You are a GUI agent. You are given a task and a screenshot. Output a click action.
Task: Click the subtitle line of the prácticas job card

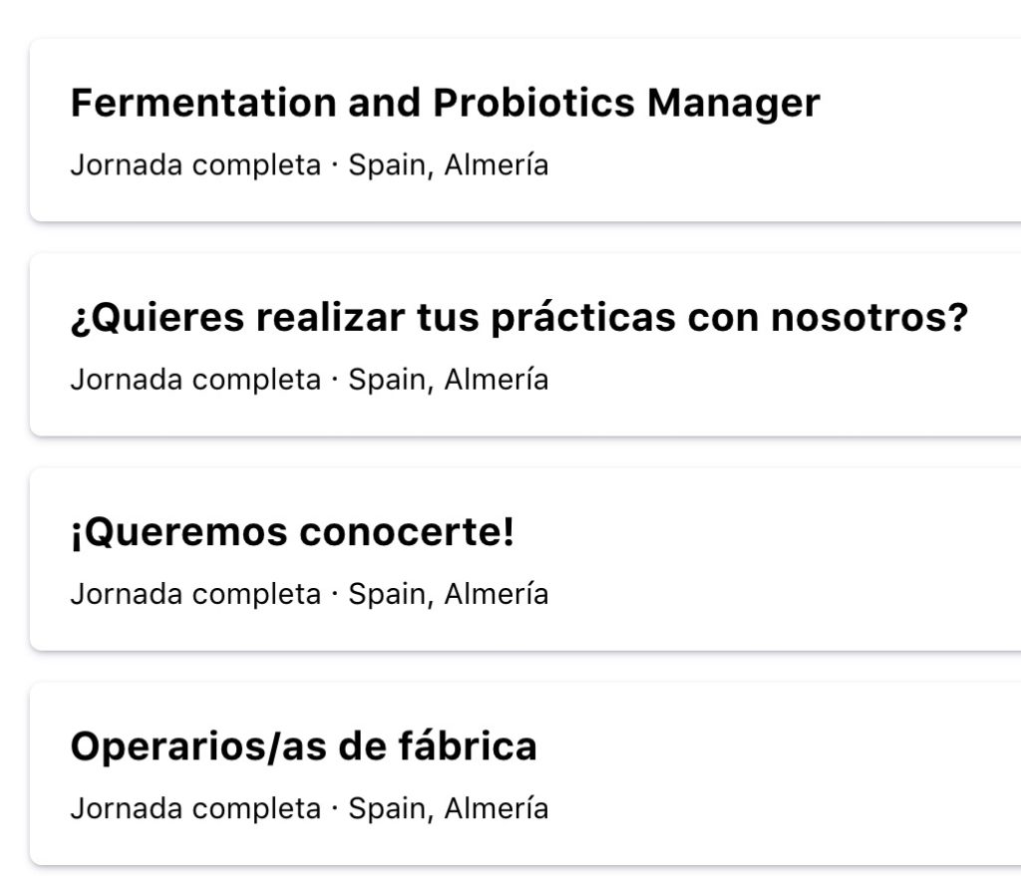[x=310, y=380]
